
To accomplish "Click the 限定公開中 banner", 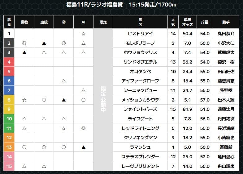I will click(x=103, y=100).
